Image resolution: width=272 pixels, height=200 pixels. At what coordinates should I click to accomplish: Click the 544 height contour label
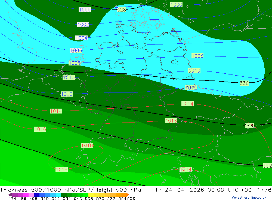tap(249, 125)
